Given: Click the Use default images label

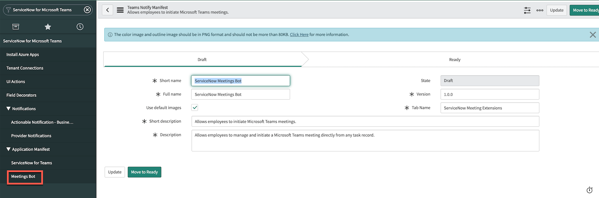Looking at the screenshot, I should pyautogui.click(x=164, y=107).
